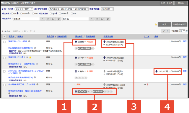Reset the 営業1課 department field
189x113 pixels.
tap(48, 19)
